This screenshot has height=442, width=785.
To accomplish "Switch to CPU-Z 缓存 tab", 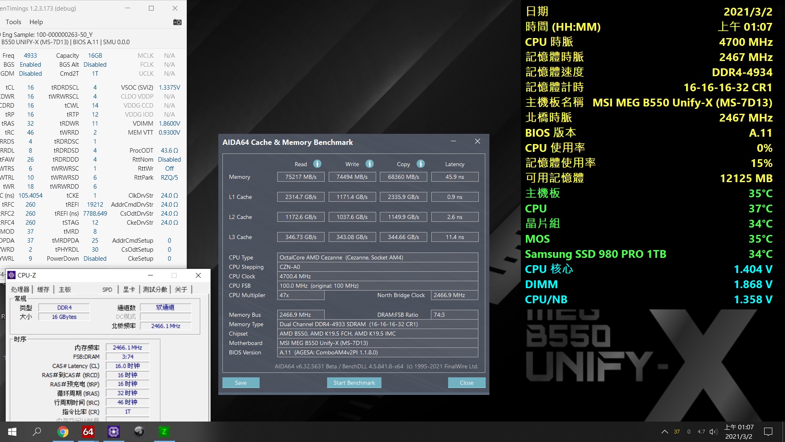I will click(x=43, y=290).
